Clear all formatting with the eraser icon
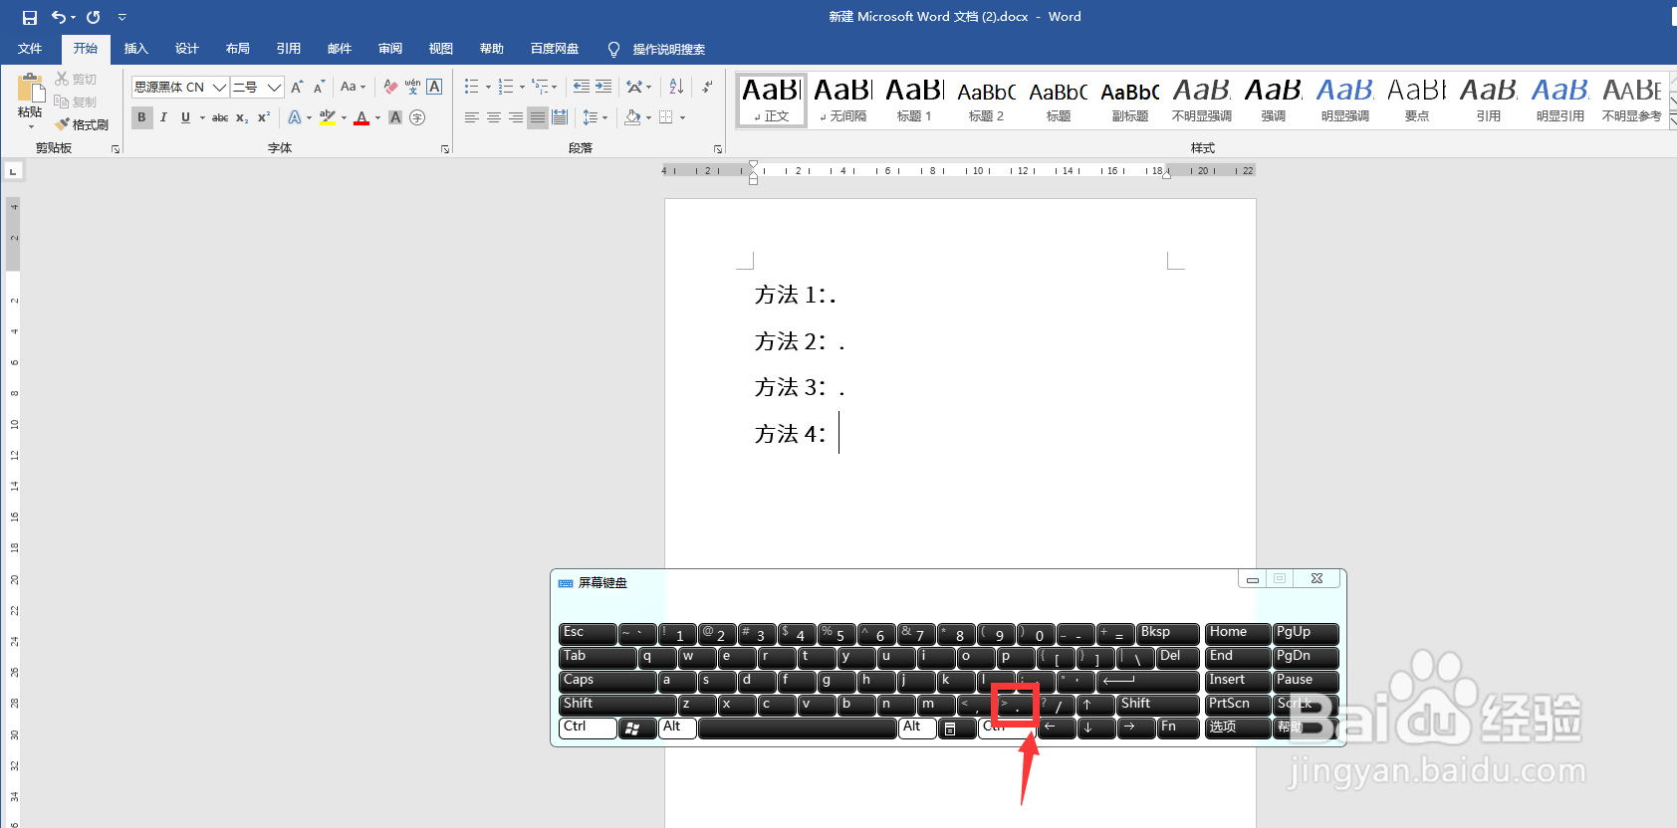The height and width of the screenshot is (828, 1677). click(390, 88)
